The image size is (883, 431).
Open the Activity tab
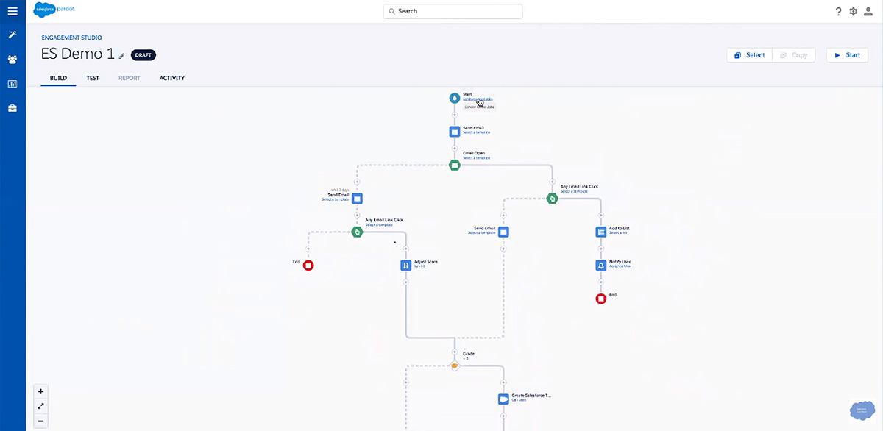click(171, 78)
